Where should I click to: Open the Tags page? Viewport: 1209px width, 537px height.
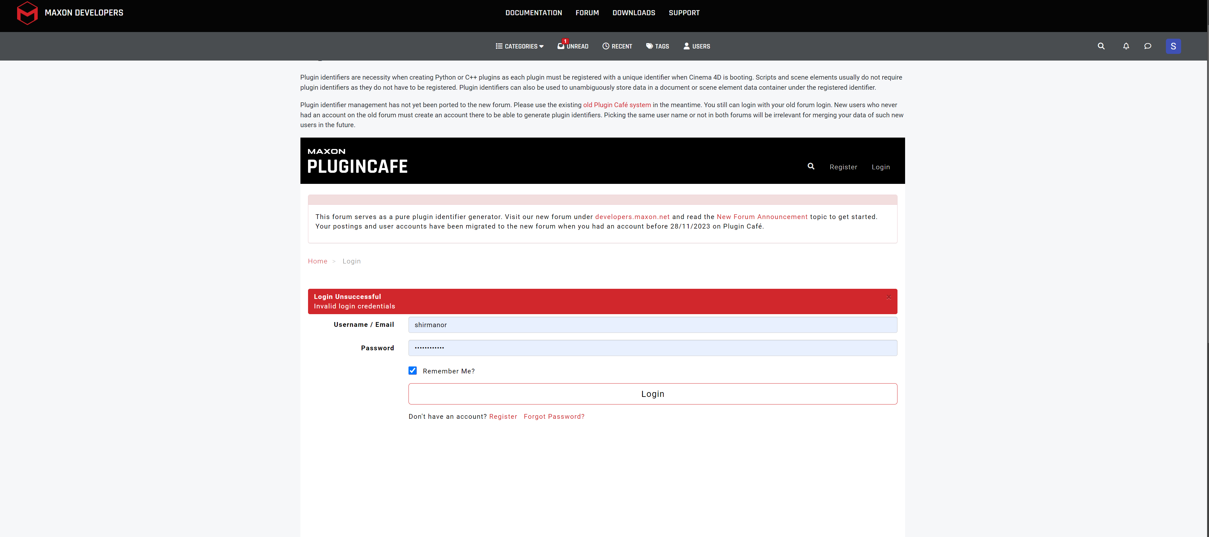pyautogui.click(x=657, y=46)
